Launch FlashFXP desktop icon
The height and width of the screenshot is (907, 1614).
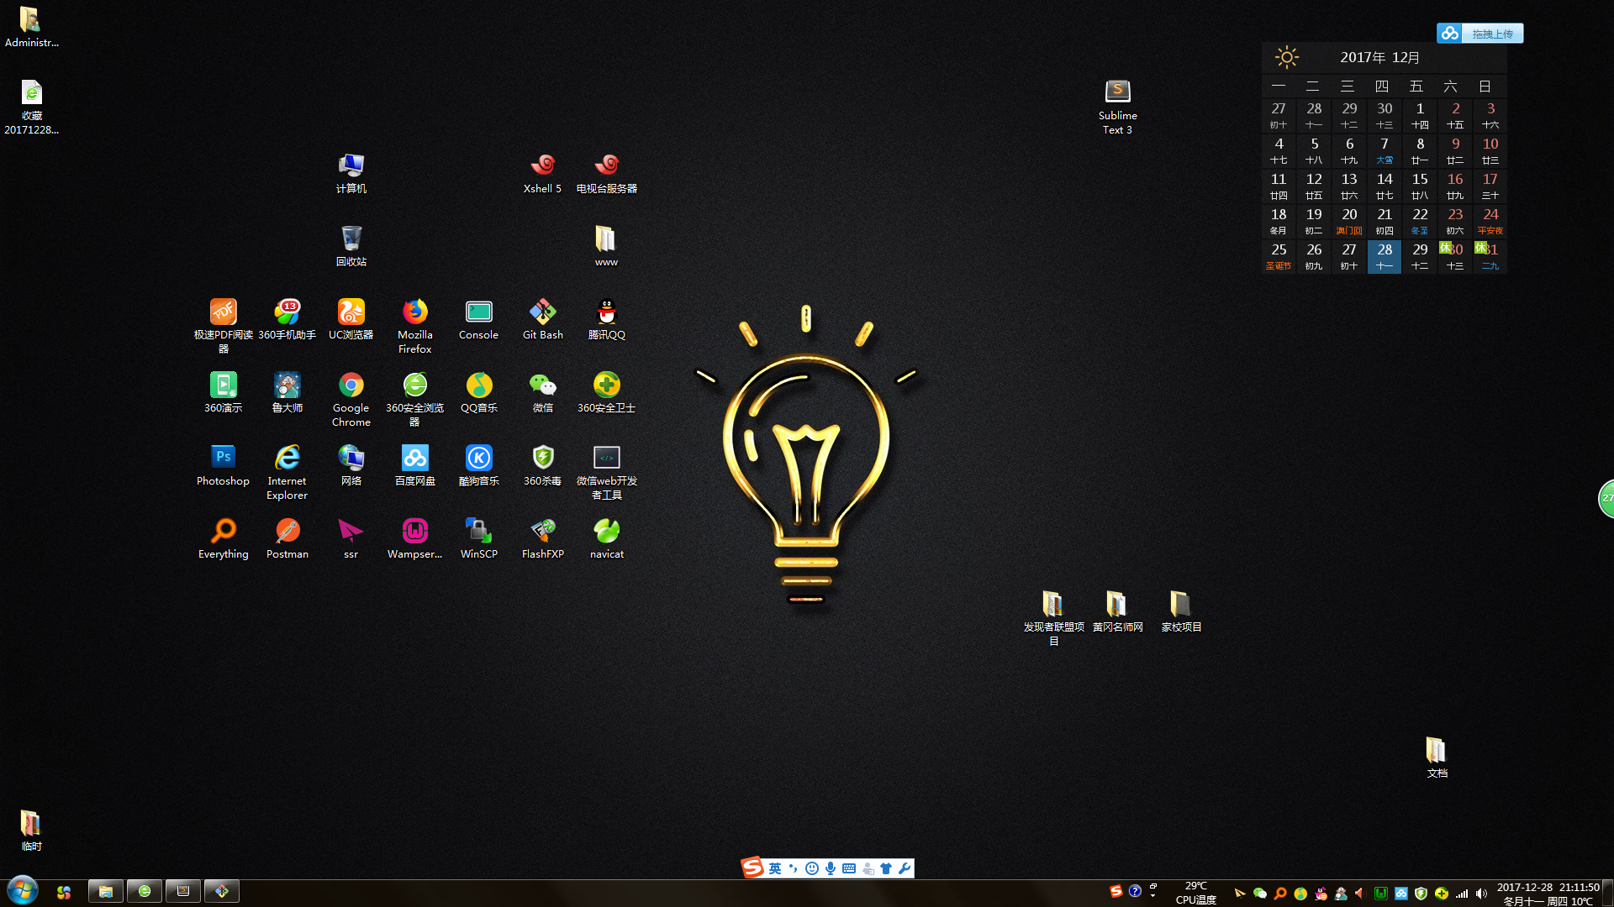pyautogui.click(x=542, y=538)
